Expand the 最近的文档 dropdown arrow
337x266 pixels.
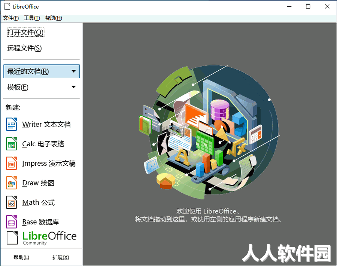(73, 71)
